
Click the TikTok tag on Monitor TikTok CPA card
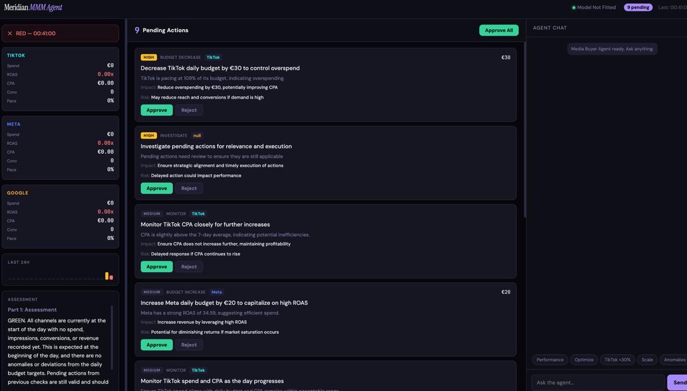point(198,214)
